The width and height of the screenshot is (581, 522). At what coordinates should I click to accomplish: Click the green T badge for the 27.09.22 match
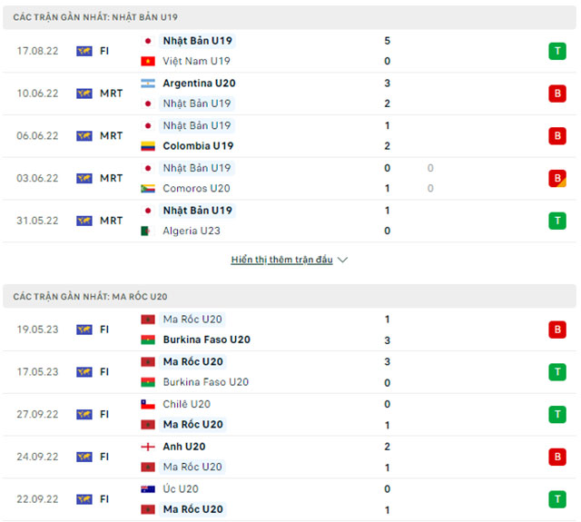click(556, 414)
